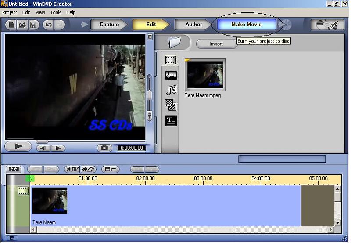Click the Import button
This screenshot has height=243, width=351.
coord(216,44)
